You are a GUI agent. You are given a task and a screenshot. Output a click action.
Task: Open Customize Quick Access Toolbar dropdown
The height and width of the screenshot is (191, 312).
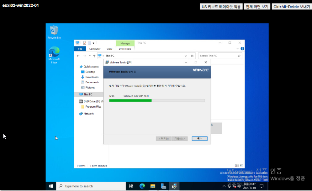(94, 43)
